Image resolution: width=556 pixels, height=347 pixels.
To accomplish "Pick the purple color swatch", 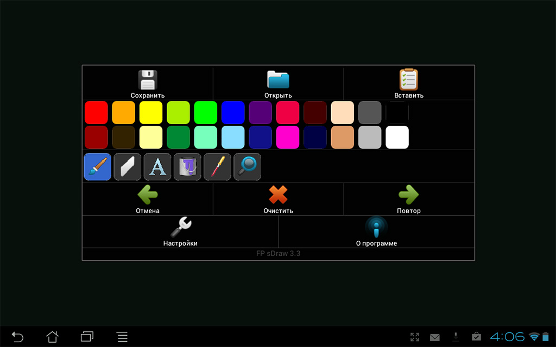I will coord(260,113).
